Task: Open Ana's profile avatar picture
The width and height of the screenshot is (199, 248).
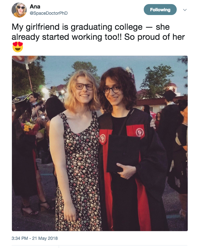Action: 19,10
